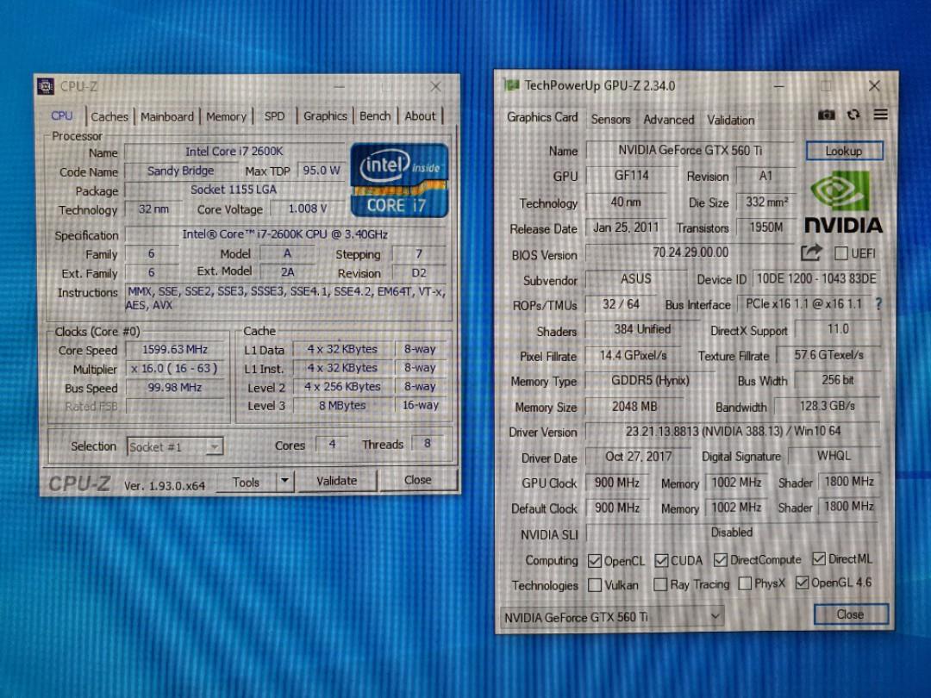Image resolution: width=931 pixels, height=698 pixels.
Task: Expand the Tools dropdown in CPU-Z
Action: pyautogui.click(x=284, y=481)
